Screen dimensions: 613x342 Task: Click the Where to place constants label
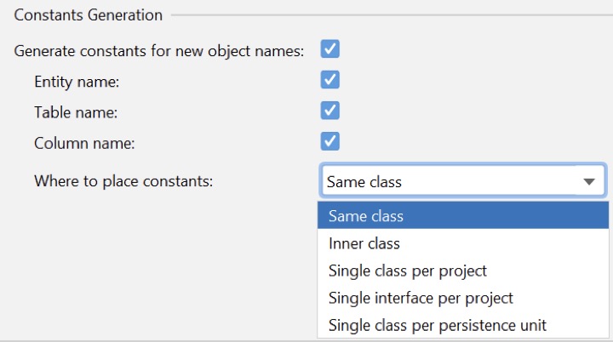coord(123,180)
